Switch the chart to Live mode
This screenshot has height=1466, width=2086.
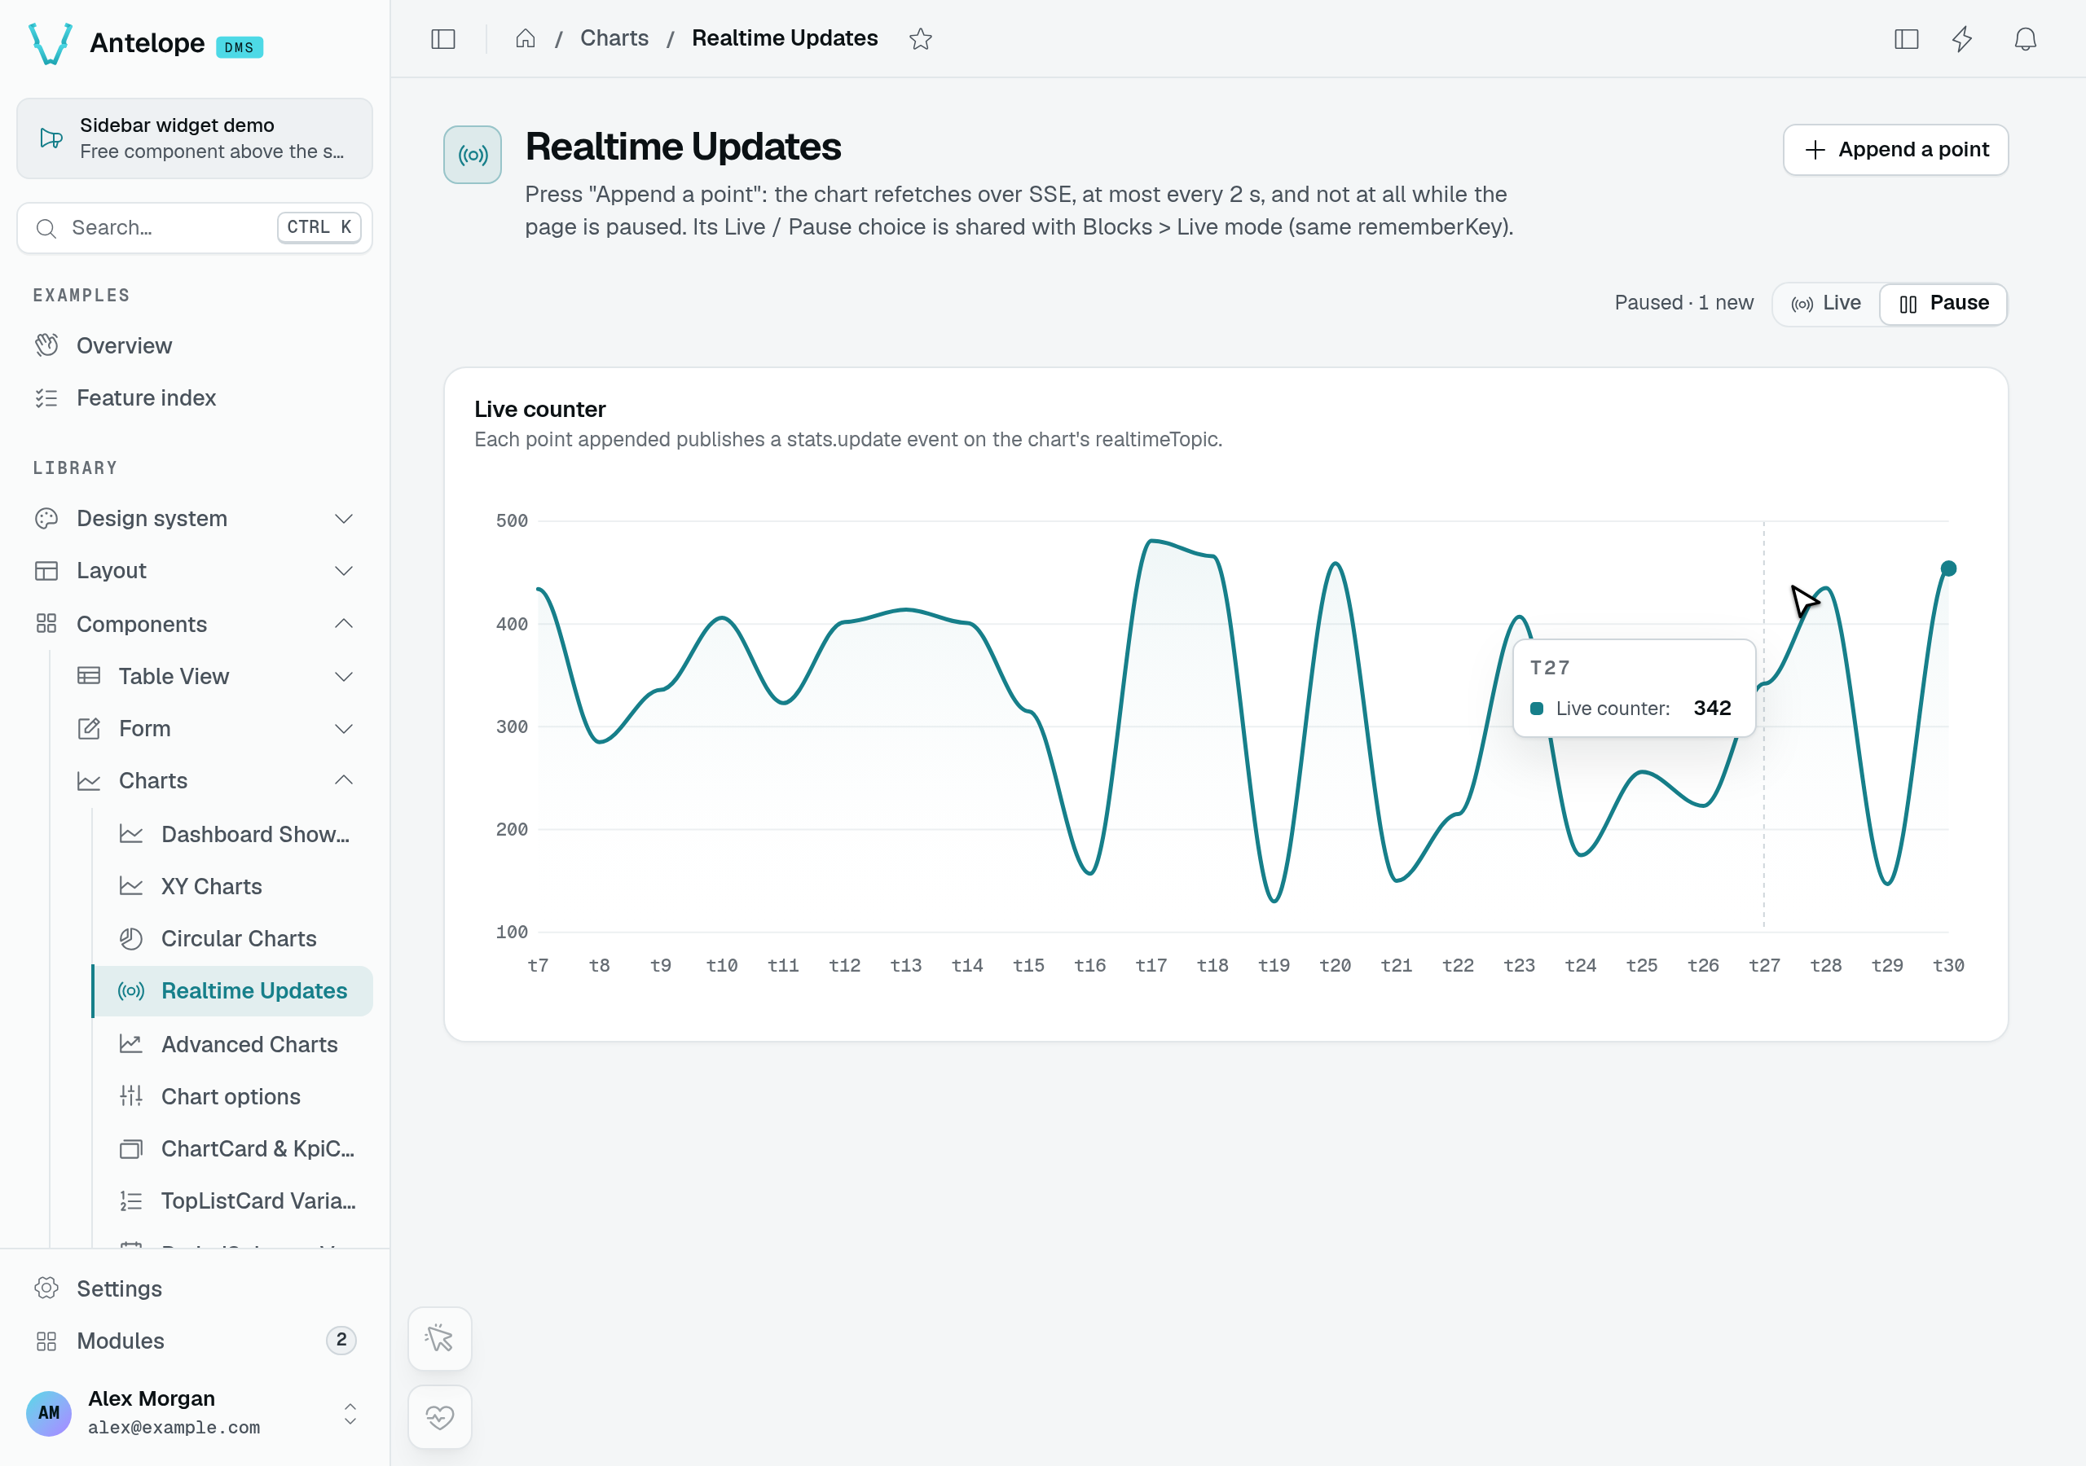[x=1825, y=303]
